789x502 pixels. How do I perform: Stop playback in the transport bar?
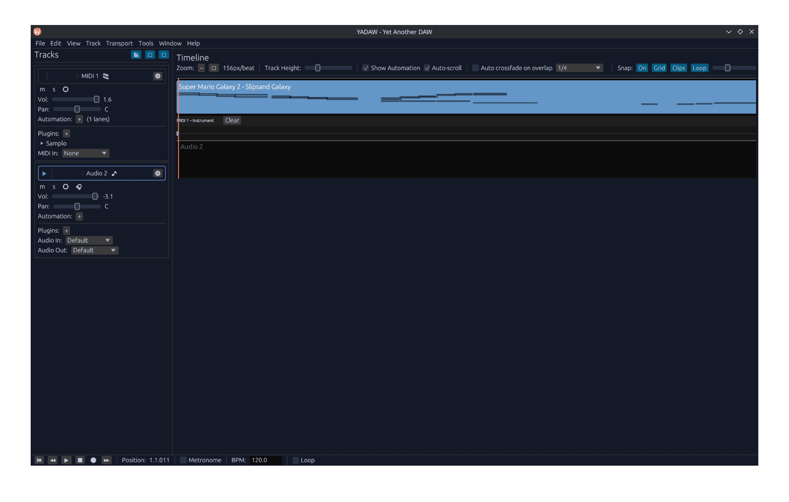tap(80, 460)
